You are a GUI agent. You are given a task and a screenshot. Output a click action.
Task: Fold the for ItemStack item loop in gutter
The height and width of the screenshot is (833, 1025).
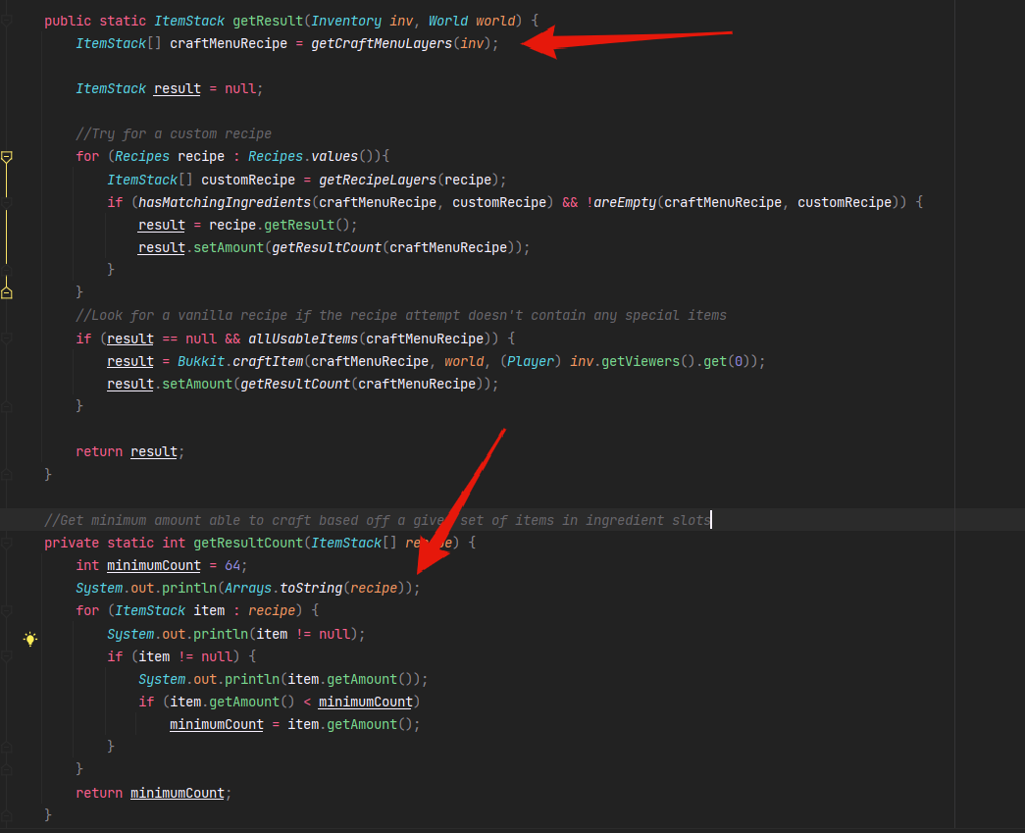point(7,610)
